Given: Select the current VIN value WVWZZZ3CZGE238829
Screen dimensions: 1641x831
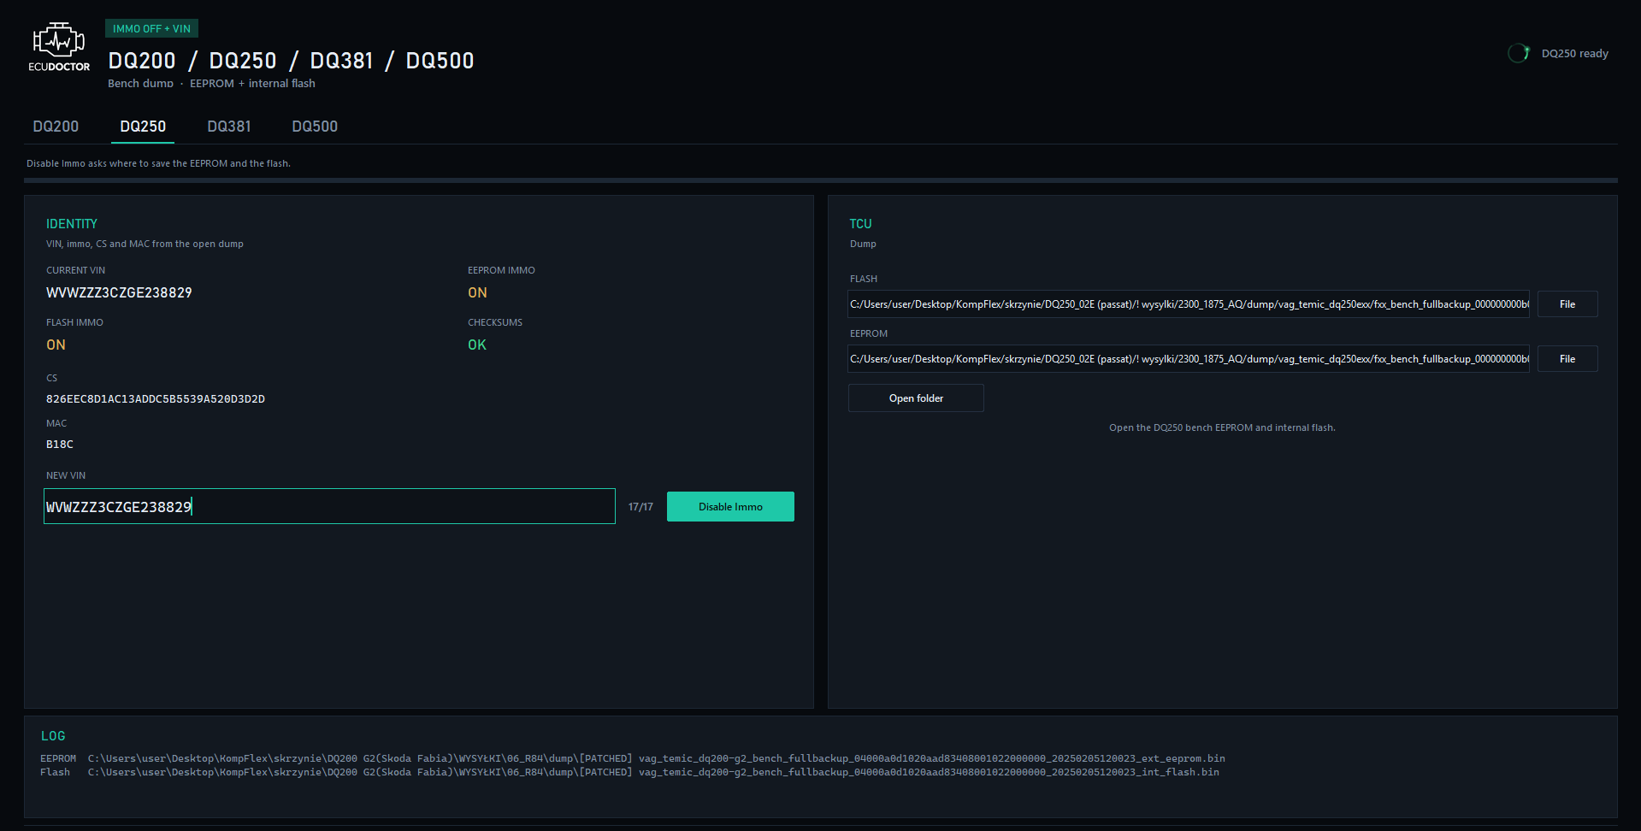Looking at the screenshot, I should pyautogui.click(x=119, y=292).
